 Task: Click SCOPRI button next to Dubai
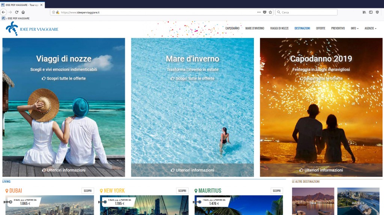(88, 191)
